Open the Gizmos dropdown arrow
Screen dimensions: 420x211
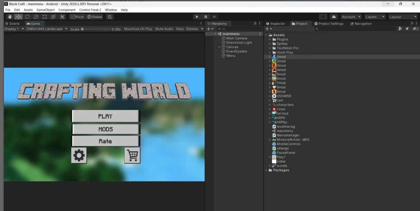pyautogui.click(x=202, y=29)
